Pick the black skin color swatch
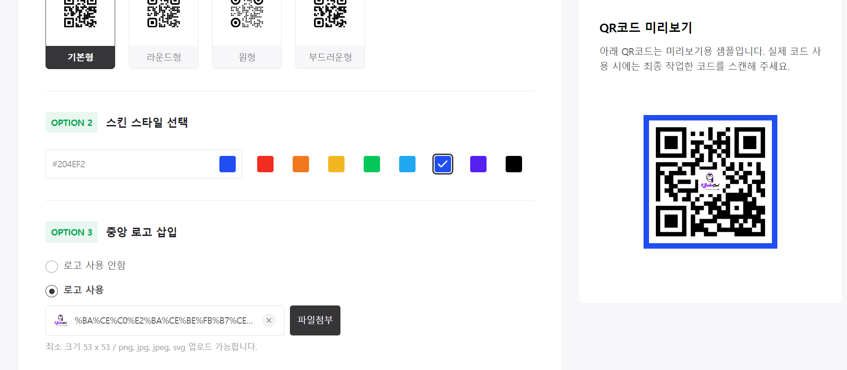Screen dimensions: 847x370 pyautogui.click(x=514, y=164)
